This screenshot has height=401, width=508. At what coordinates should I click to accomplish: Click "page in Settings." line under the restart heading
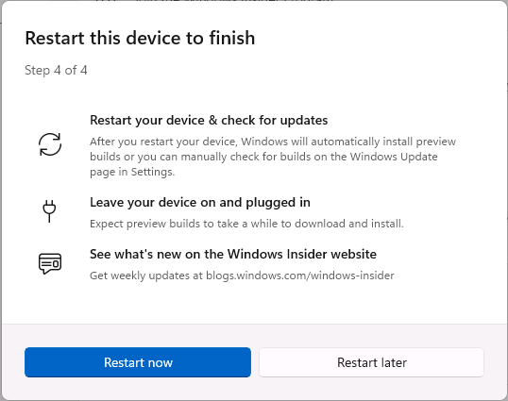[132, 172]
